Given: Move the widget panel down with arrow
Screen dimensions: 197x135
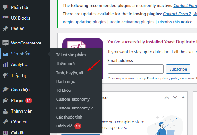Looking at the screenshot, I should pos(175,98).
